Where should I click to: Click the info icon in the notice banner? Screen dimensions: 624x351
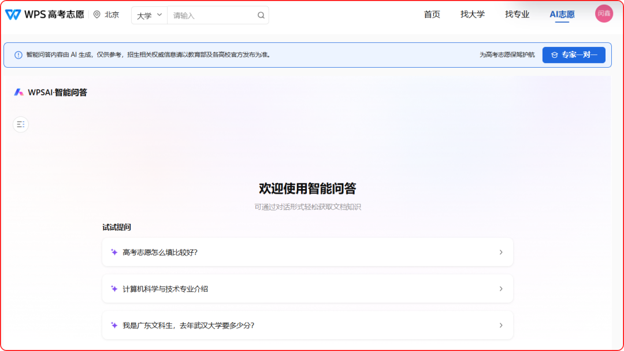tap(18, 55)
